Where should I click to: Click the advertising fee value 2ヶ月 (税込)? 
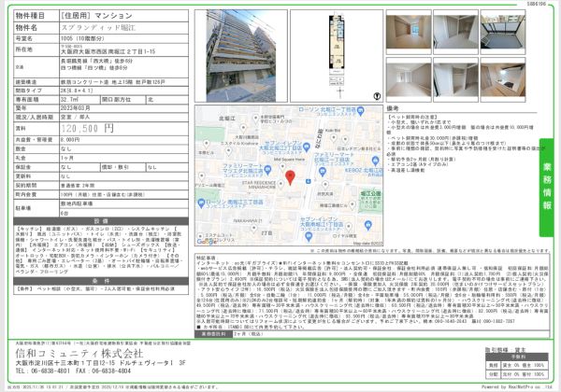pyautogui.click(x=249, y=334)
